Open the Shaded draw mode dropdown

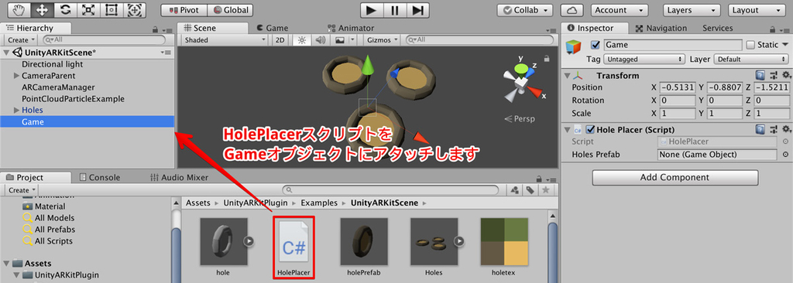coord(225,39)
